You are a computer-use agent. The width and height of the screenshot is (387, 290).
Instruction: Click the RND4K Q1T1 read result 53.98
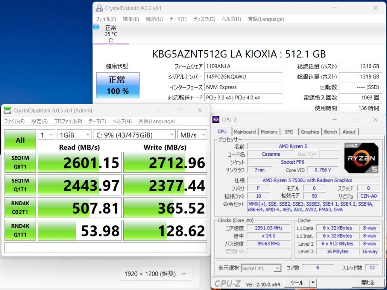(x=79, y=230)
